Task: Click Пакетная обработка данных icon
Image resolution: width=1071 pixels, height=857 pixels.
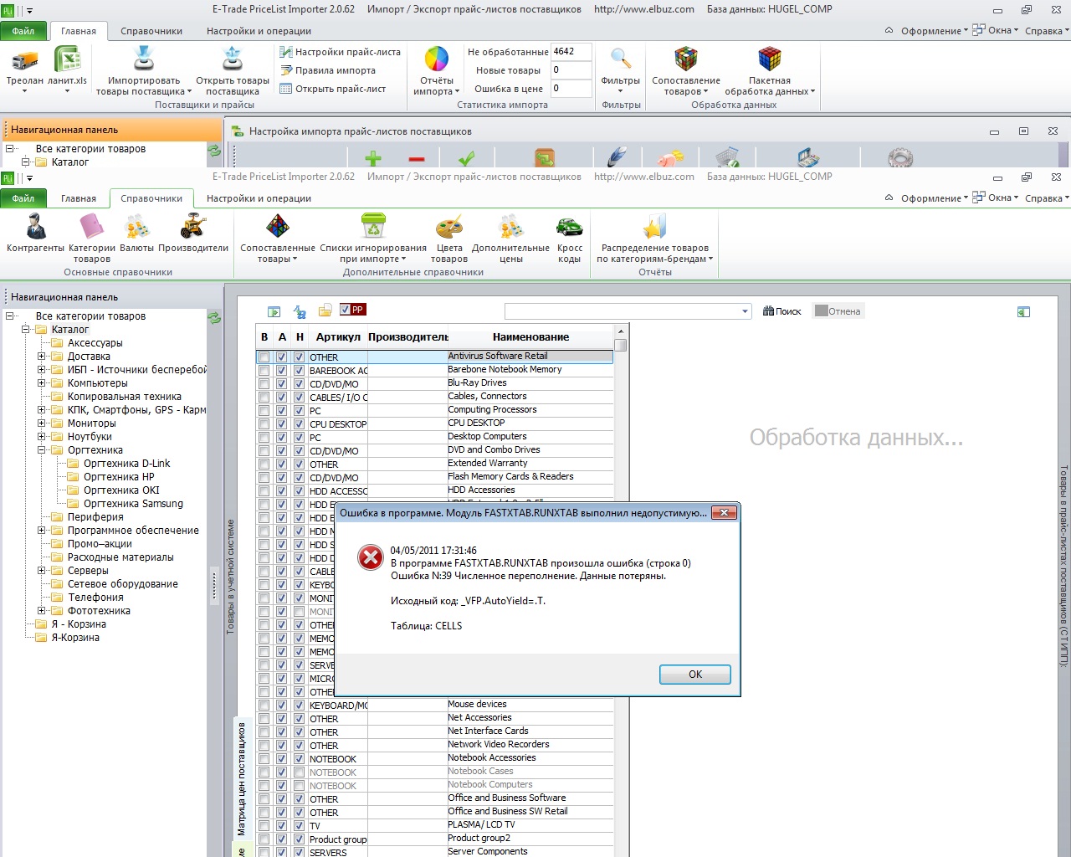Action: [770, 59]
